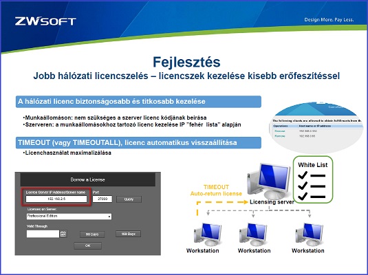The width and height of the screenshot is (368, 275).
Task: Click the 'Design More. Pay Less.' slogan
Action: (329, 20)
